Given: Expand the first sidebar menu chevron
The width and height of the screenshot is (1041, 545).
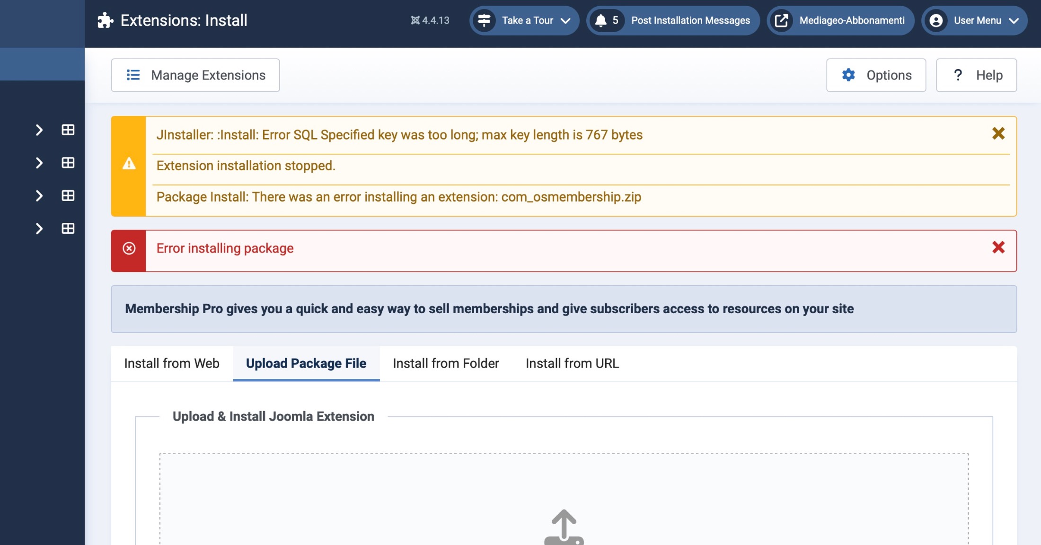Looking at the screenshot, I should click(39, 130).
